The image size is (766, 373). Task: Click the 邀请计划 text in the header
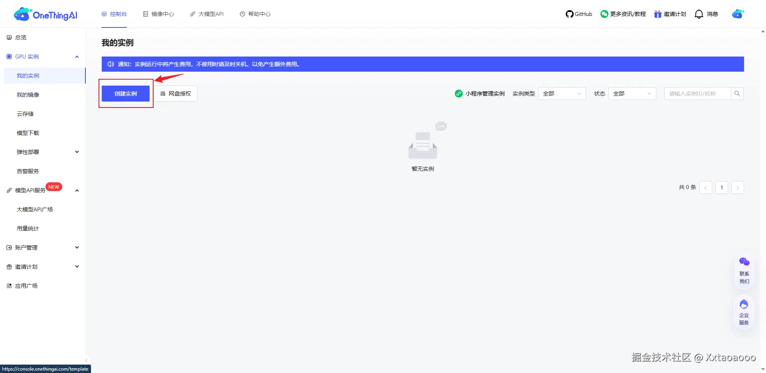pos(675,14)
